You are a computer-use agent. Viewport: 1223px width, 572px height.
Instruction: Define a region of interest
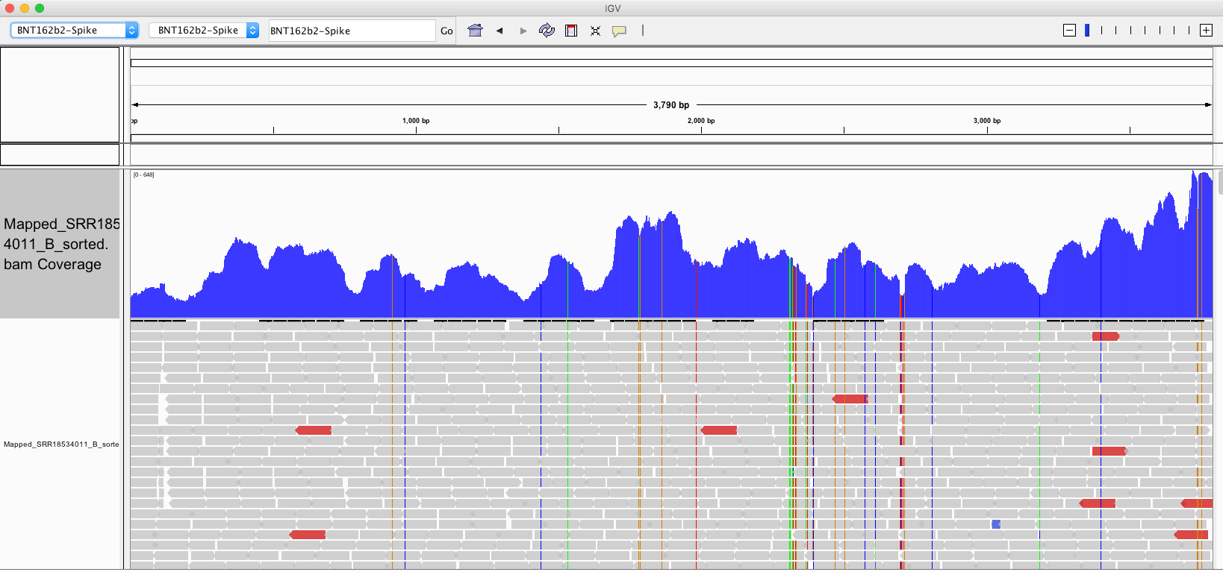tap(571, 31)
